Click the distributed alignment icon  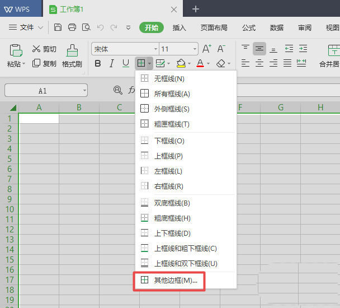coord(301,63)
